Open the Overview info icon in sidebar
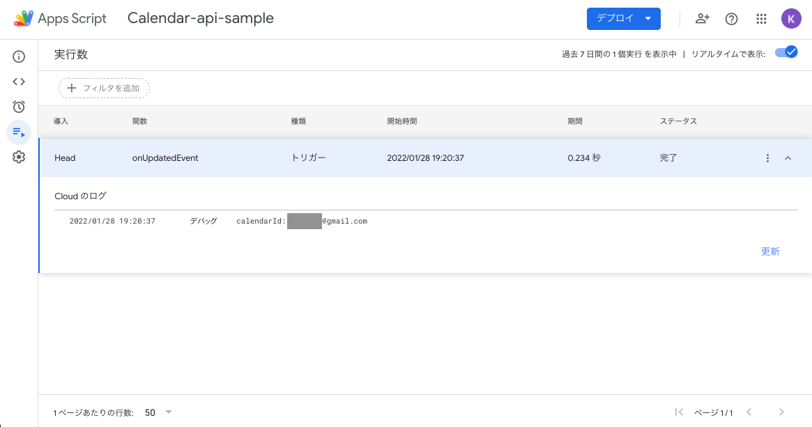 [x=19, y=56]
